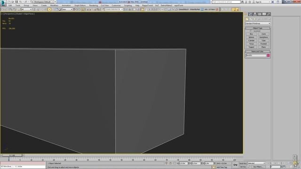Open the Graph Editors menu
This screenshot has height=169, width=301.
[80, 6]
